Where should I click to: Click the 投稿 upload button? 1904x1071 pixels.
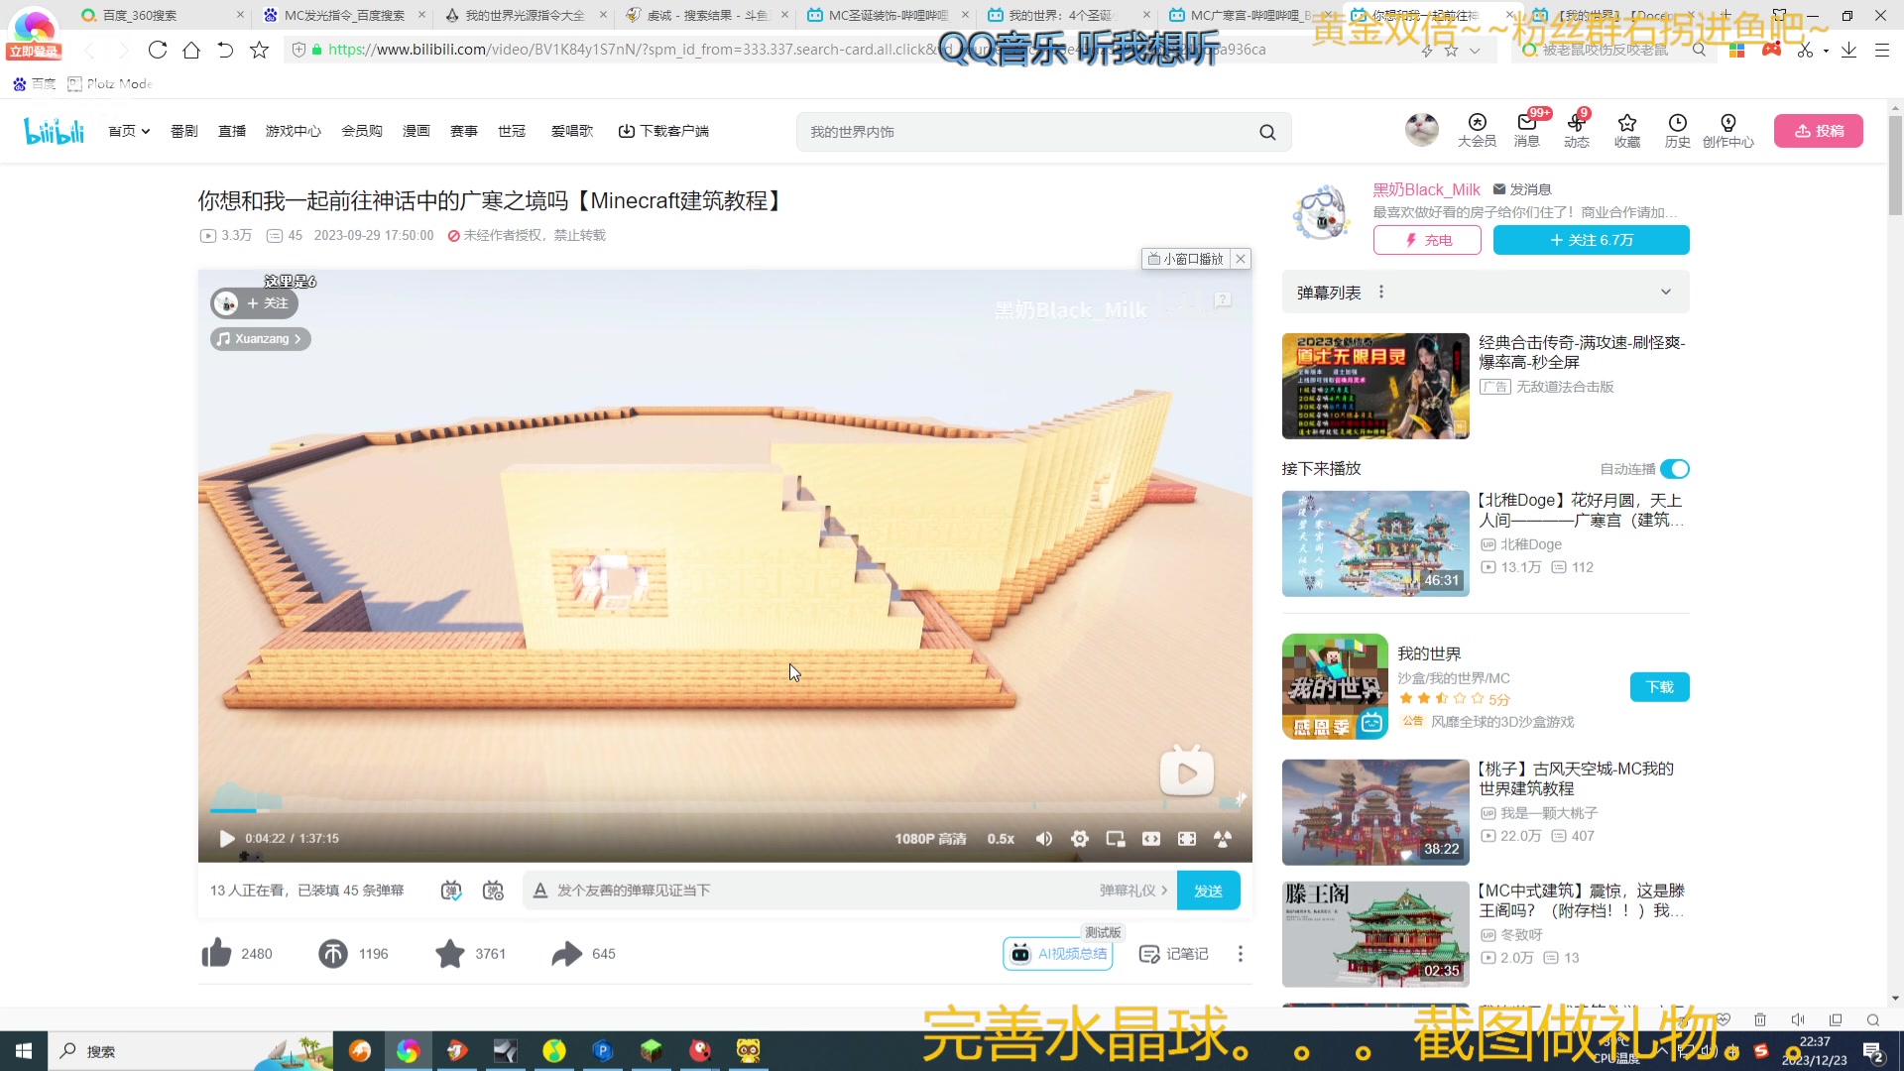click(1818, 131)
